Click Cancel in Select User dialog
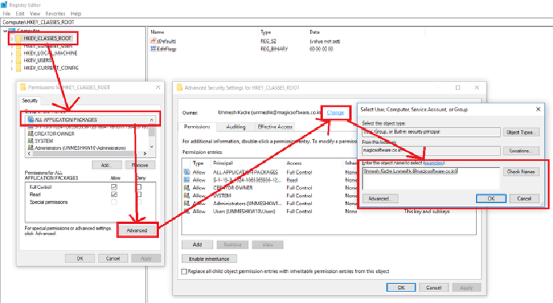Image resolution: width=553 pixels, height=303 pixels. pos(524,198)
